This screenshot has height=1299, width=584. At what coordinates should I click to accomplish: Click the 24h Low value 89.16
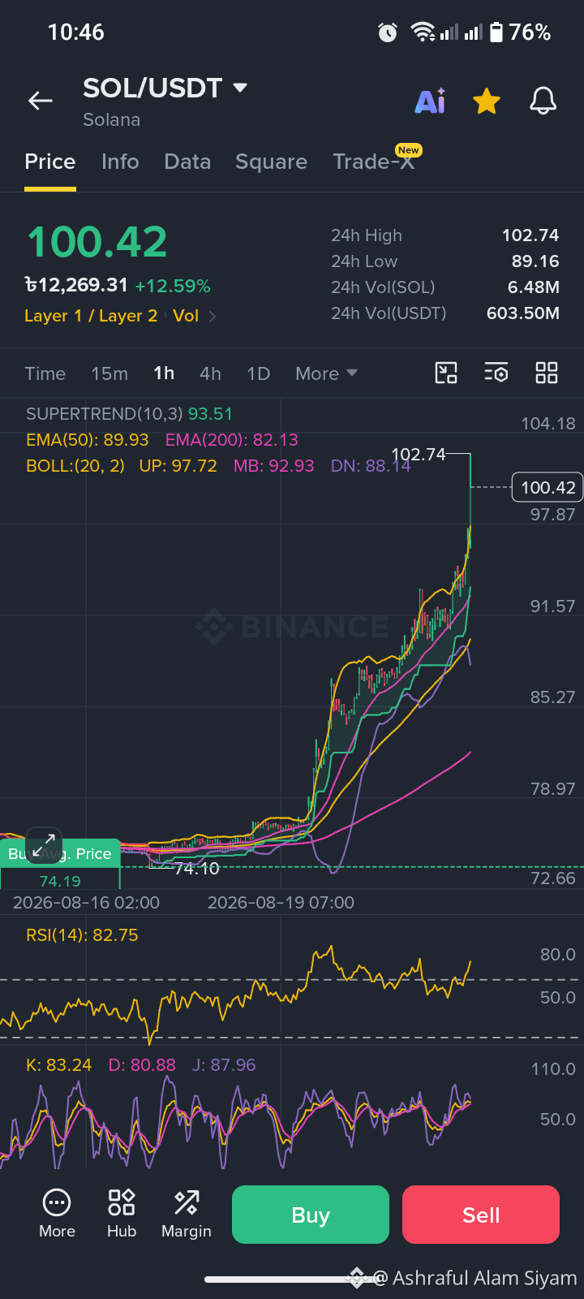coord(535,261)
